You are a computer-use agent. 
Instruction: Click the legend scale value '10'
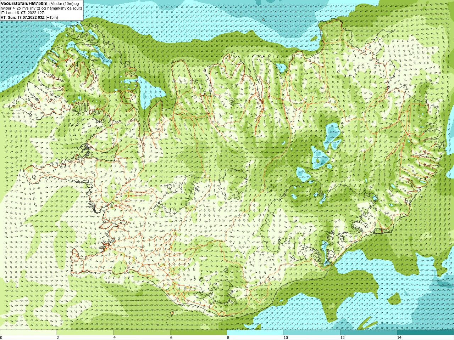coord(286,338)
